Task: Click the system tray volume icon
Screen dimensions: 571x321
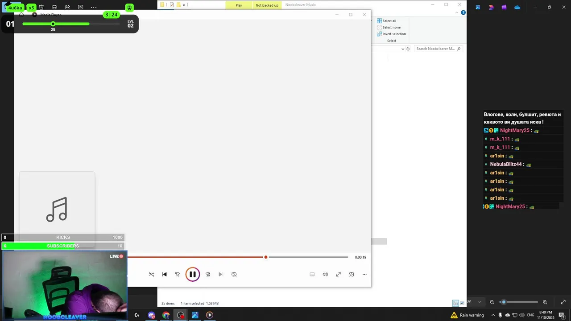Action: 521,315
